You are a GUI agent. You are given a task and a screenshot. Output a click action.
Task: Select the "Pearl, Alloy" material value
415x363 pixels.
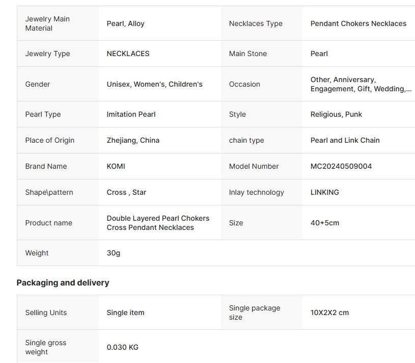[x=125, y=23]
